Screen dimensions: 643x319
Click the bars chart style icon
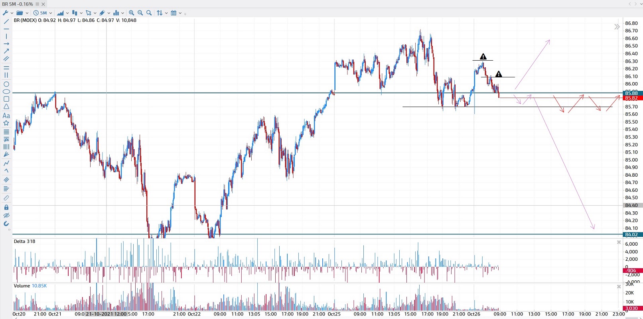click(x=75, y=13)
